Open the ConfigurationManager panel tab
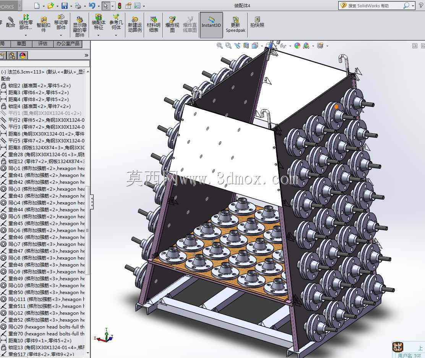Viewport: 425px width, 358px height. (x=12, y=56)
